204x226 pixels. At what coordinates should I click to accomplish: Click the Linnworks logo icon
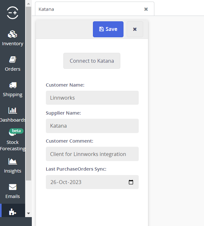[12, 13]
